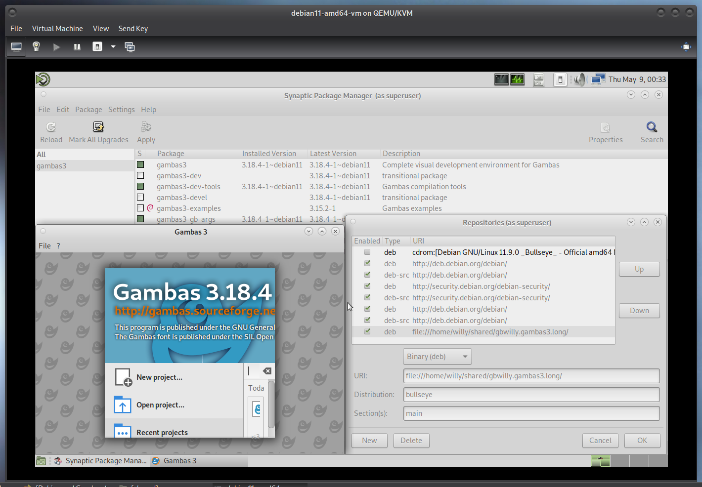Clear the Gambas project search field
This screenshot has width=702, height=487.
point(267,371)
